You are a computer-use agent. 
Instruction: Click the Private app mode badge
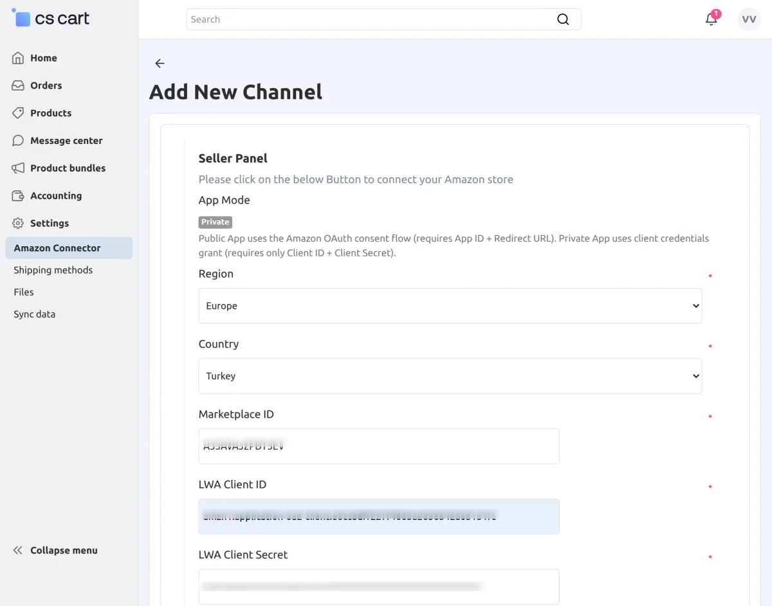pos(216,222)
